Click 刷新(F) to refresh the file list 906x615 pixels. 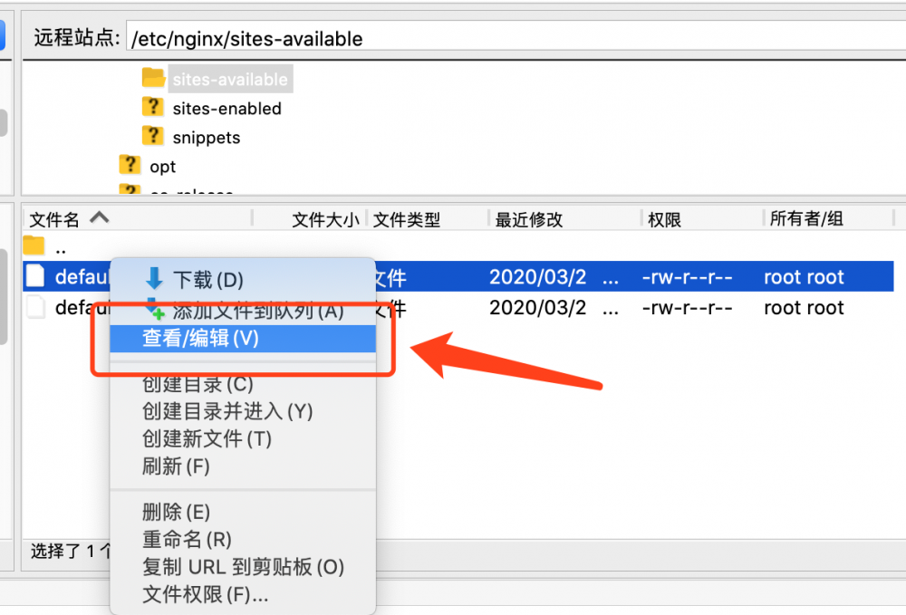[166, 466]
